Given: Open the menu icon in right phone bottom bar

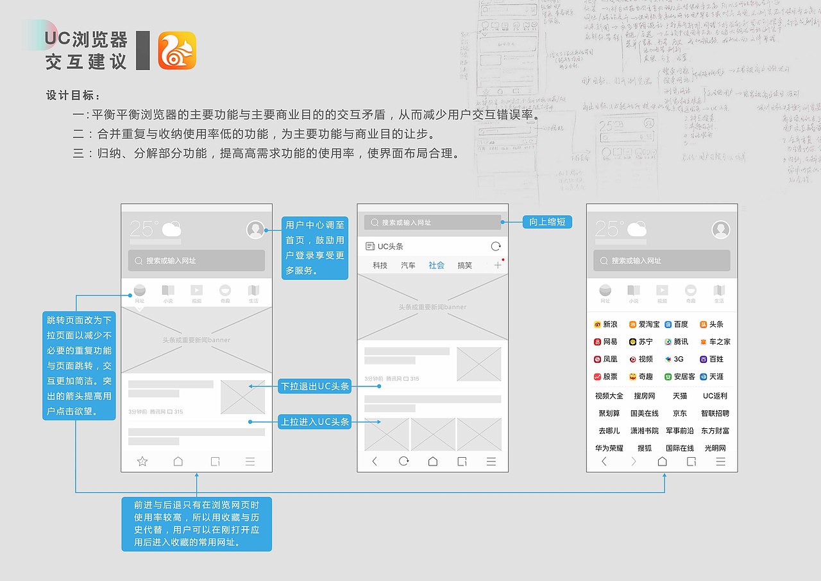Looking at the screenshot, I should coord(720,461).
